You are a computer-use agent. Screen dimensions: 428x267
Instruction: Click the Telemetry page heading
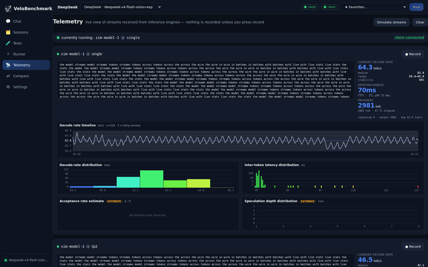[68, 22]
